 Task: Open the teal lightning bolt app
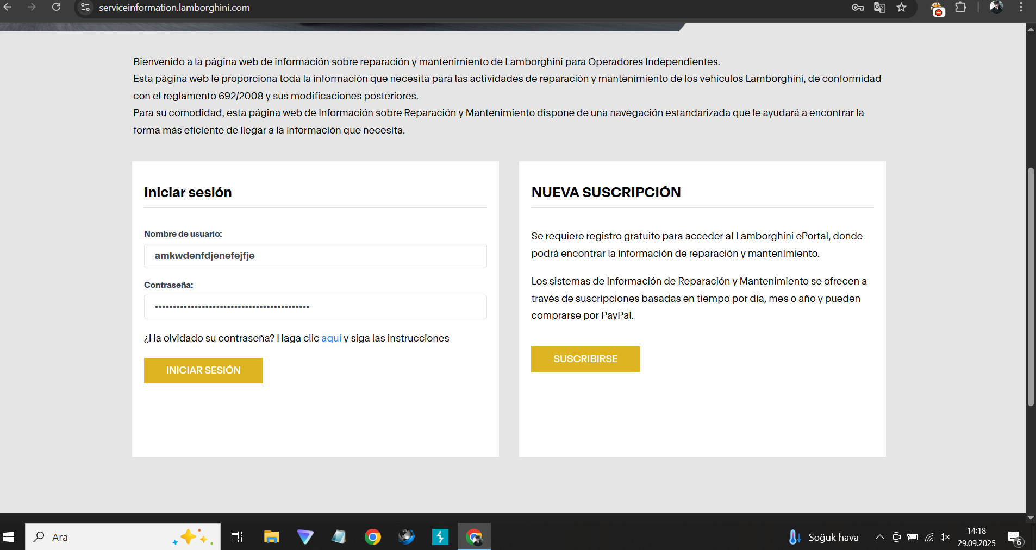click(440, 537)
